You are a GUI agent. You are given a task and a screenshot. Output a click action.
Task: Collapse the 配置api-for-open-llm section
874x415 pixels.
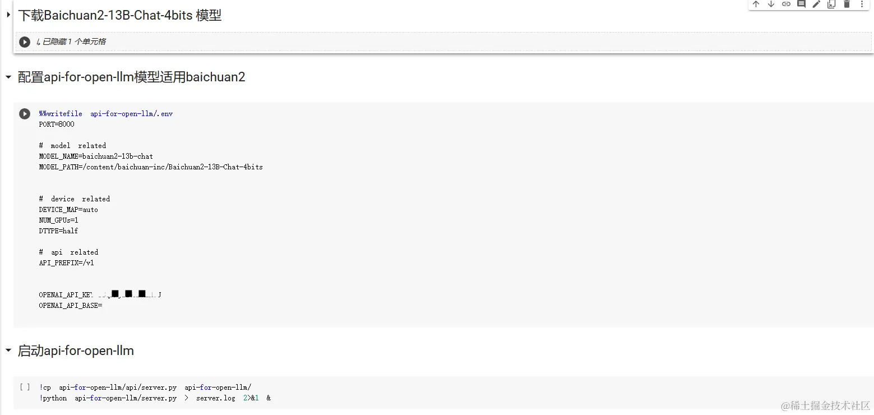point(8,77)
